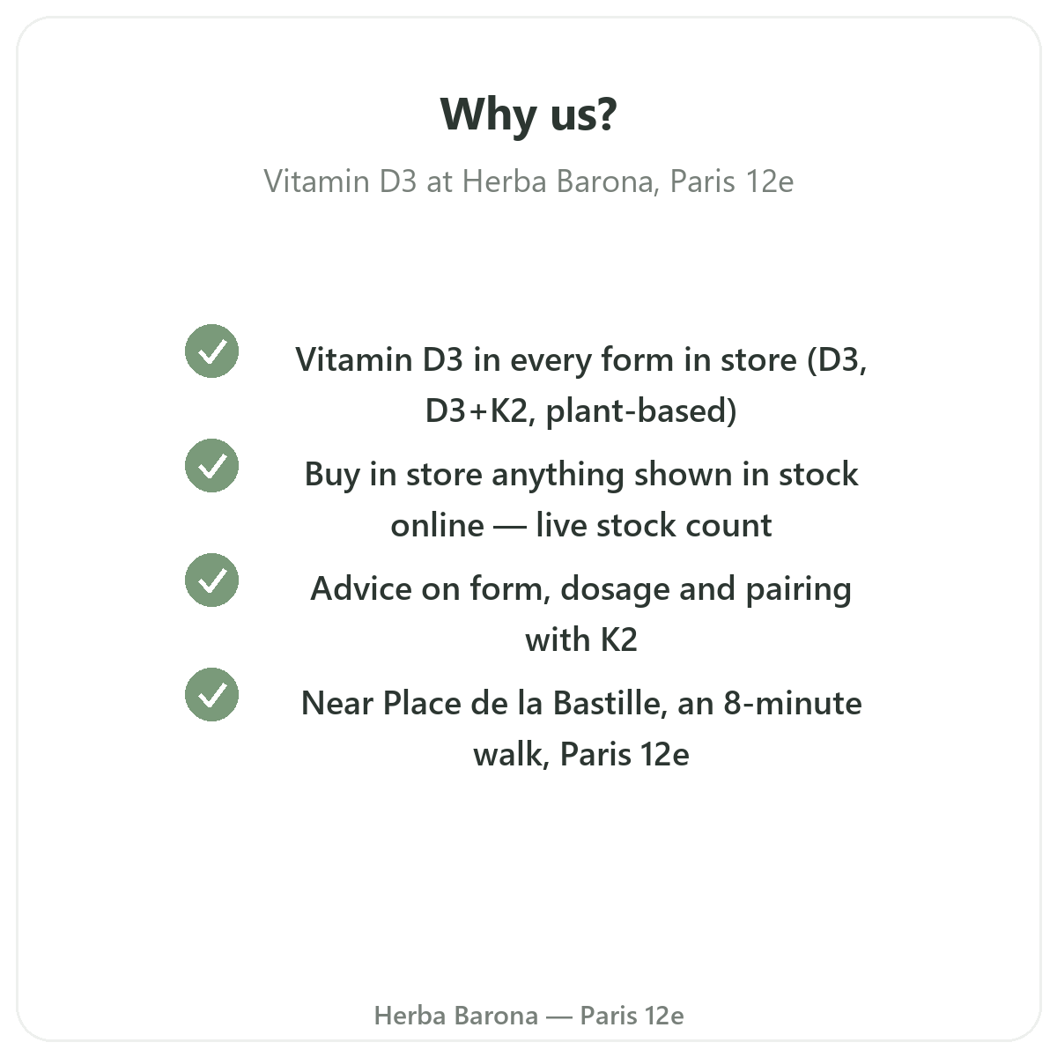This screenshot has width=1057, height=1057.
Task: Click the word 'online' in the second bullet
Action: (437, 525)
